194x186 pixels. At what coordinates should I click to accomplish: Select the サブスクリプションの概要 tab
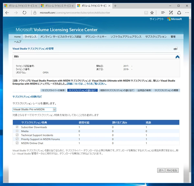point(167,90)
